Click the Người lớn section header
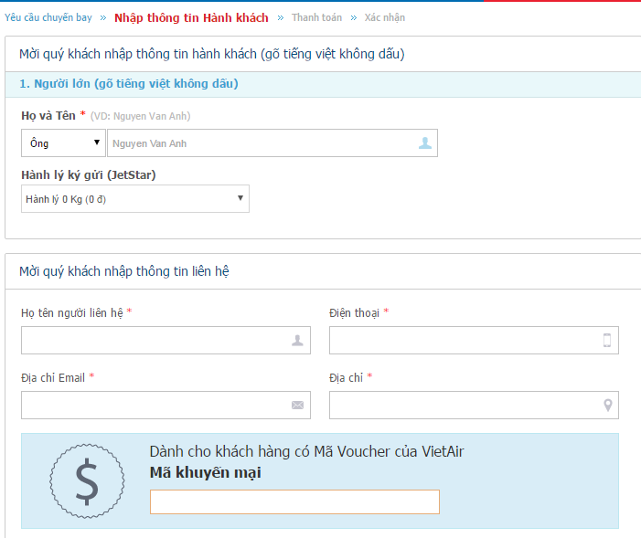The height and width of the screenshot is (538, 641). 129,84
